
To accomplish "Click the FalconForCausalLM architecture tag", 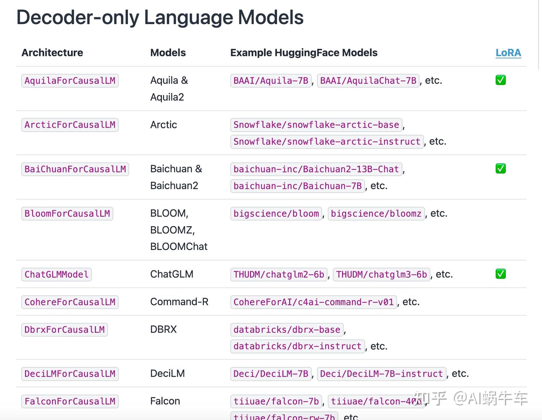I will tap(70, 401).
